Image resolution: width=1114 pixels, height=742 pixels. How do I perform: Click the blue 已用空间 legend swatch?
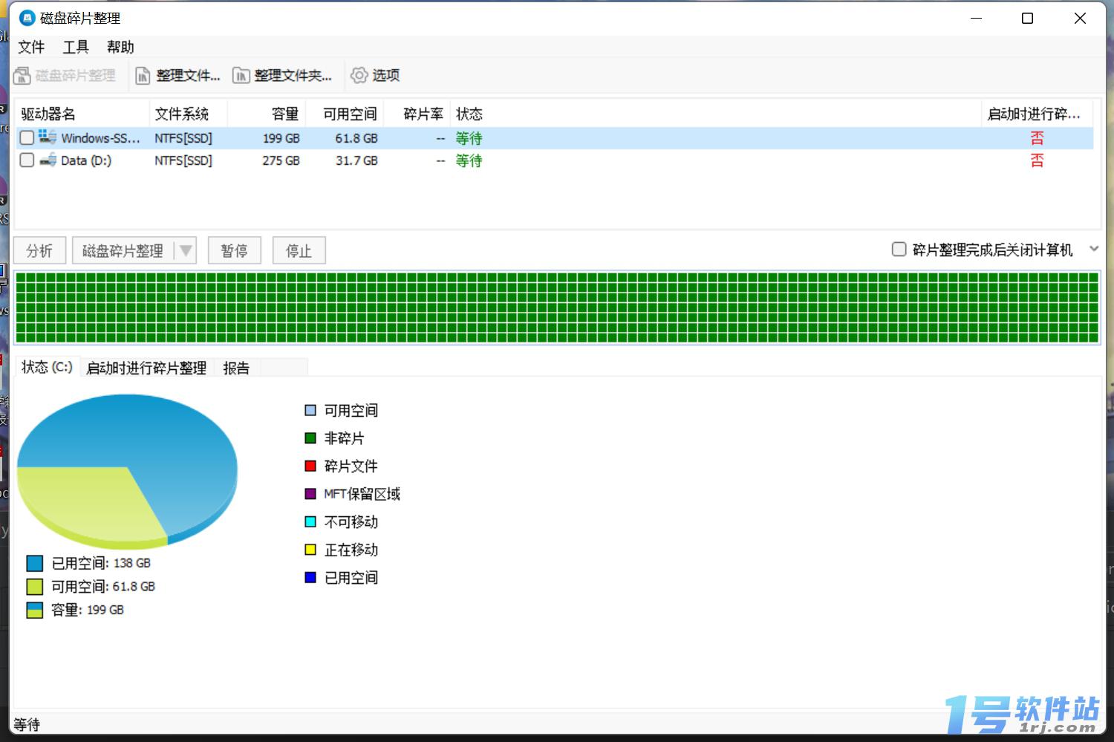[x=310, y=577]
